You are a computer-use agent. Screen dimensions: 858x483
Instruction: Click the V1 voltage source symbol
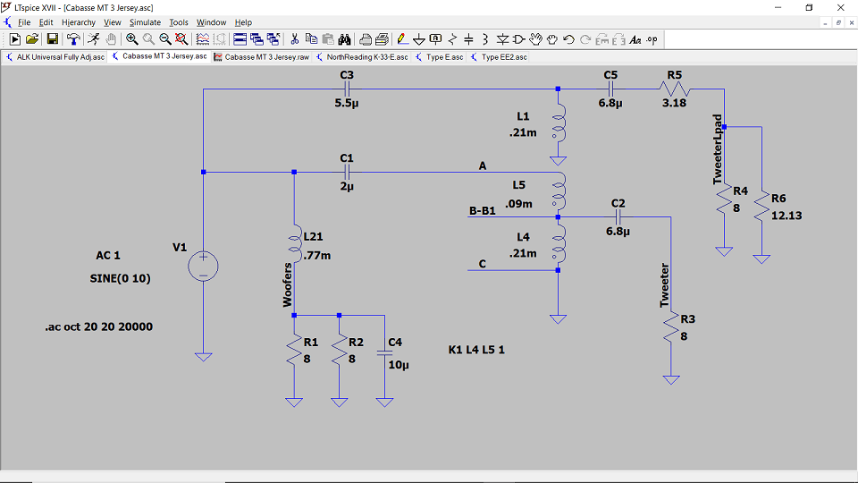(x=203, y=267)
